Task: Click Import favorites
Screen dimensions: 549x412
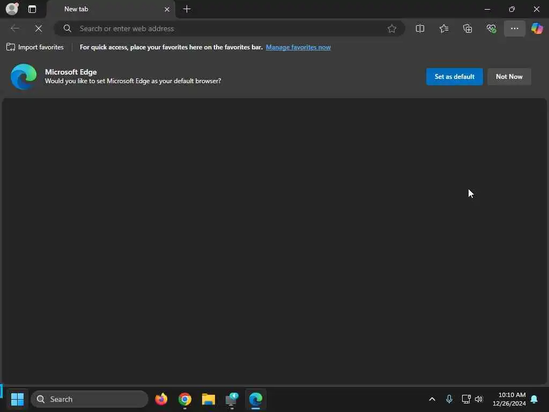Action: pyautogui.click(x=35, y=47)
